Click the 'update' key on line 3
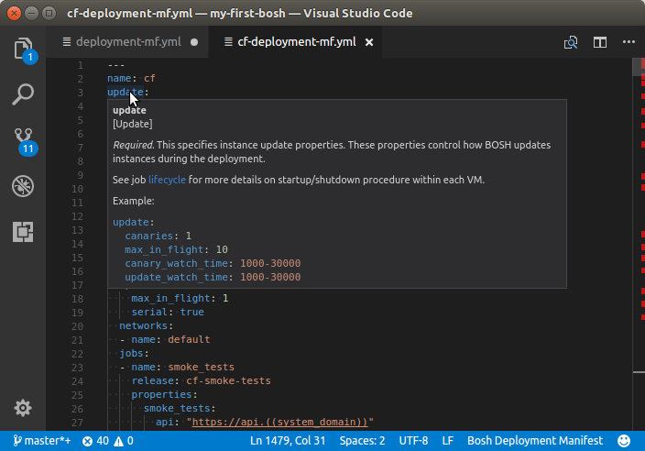Image resolution: width=645 pixels, height=451 pixels. click(125, 92)
